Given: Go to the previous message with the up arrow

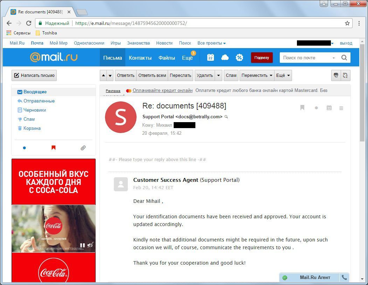Looking at the screenshot, I should pos(103,75).
